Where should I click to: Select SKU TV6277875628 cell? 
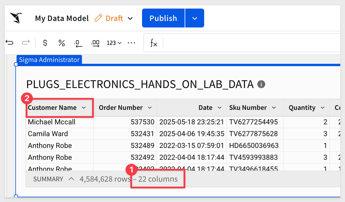coord(255,134)
